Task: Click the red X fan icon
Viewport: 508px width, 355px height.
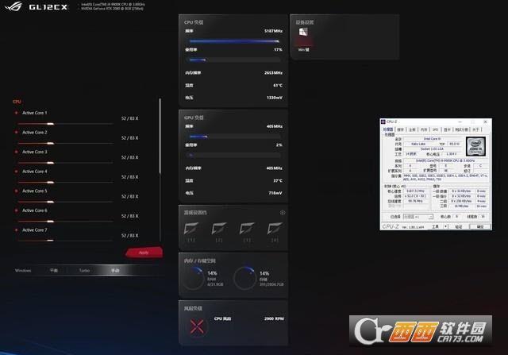Action: (x=194, y=326)
